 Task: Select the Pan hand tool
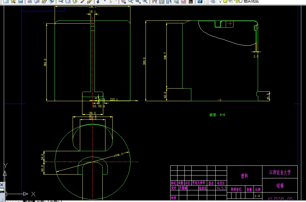pos(123,1)
